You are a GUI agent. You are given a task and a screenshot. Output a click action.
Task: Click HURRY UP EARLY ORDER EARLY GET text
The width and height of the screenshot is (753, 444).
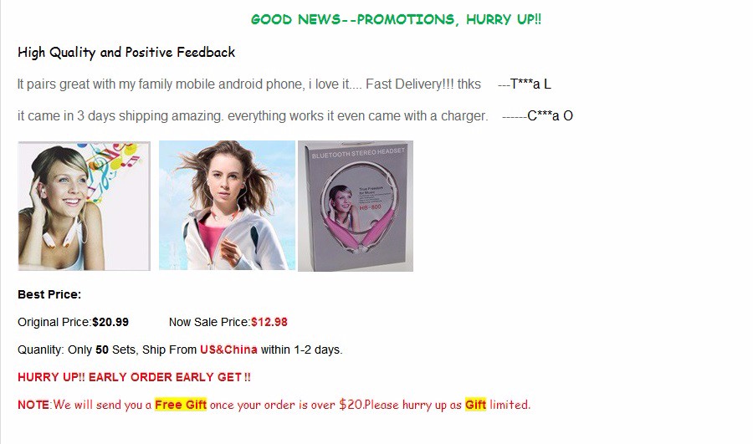pyautogui.click(x=134, y=377)
